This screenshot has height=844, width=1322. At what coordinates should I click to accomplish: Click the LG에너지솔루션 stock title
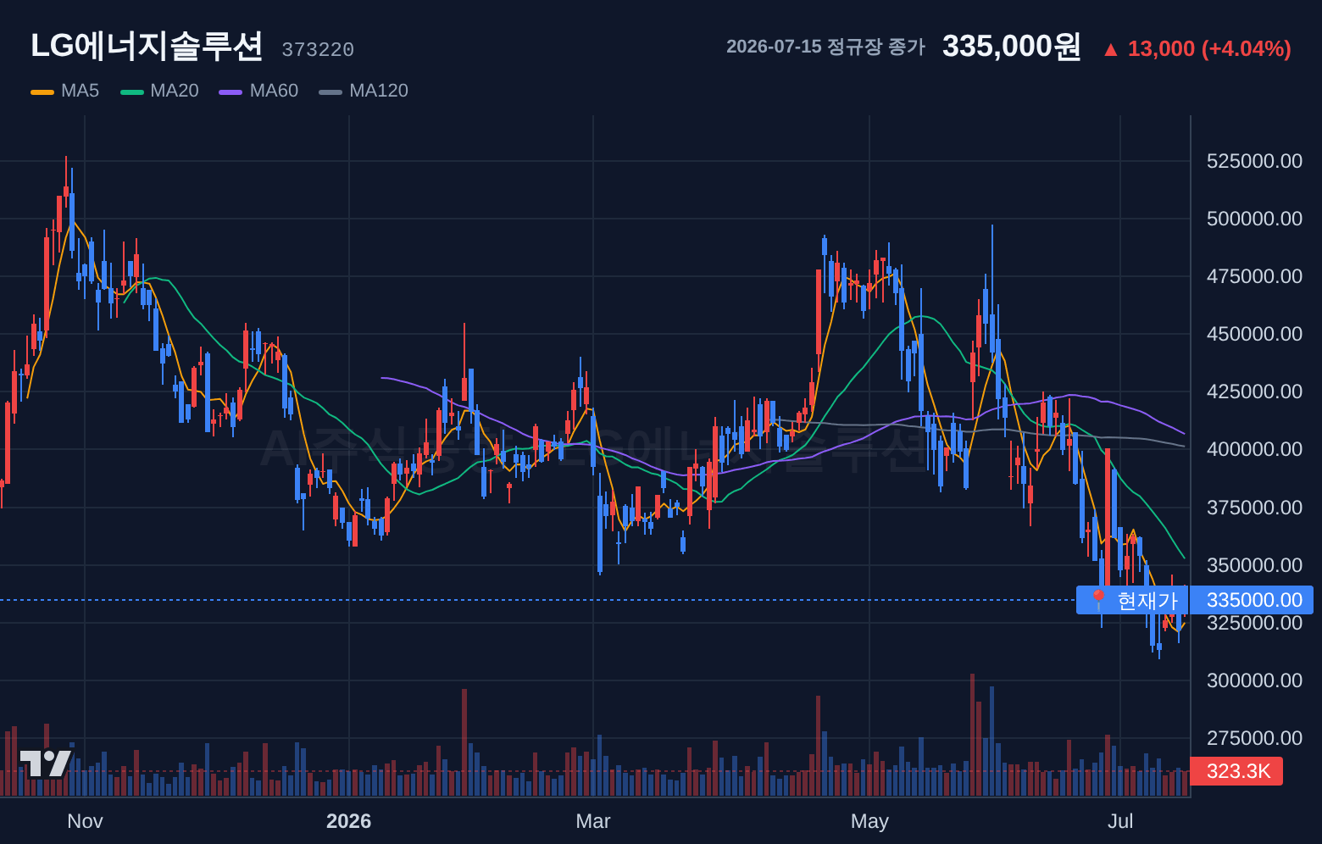147,46
